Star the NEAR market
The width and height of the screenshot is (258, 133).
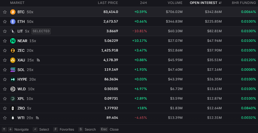[x=5, y=41]
